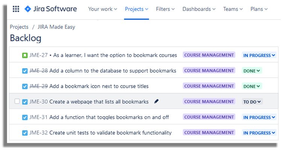Go to the Projects breadcrumb link
Screen dimensions: 282x150
point(19,27)
